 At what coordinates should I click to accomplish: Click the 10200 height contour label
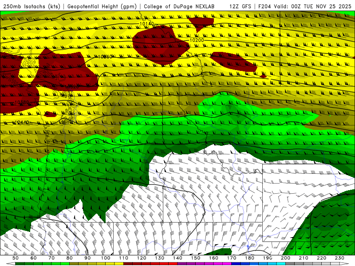[197, 40]
